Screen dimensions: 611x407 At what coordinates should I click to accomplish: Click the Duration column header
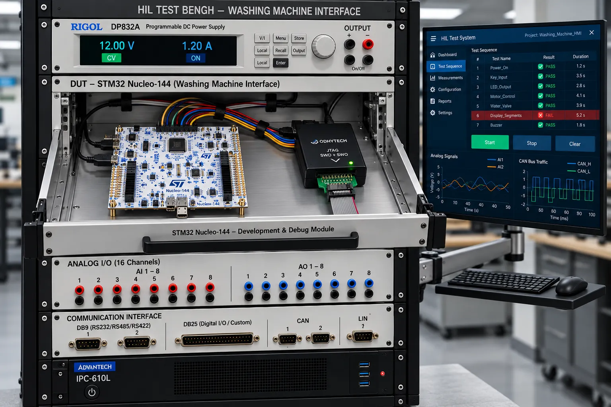click(x=581, y=56)
